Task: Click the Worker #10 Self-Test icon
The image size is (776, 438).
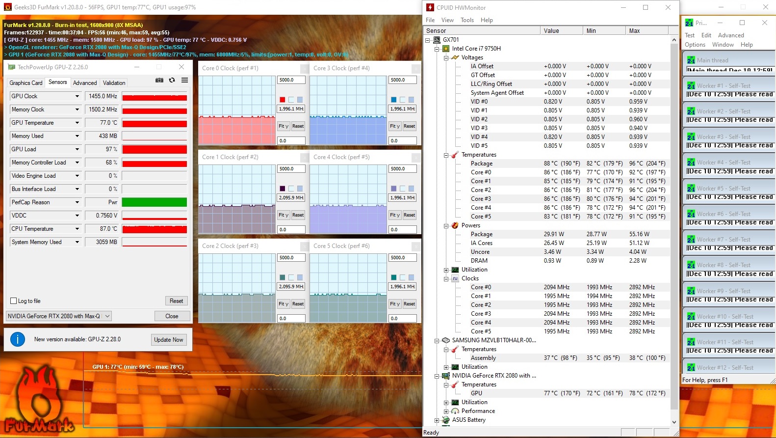Action: point(691,316)
